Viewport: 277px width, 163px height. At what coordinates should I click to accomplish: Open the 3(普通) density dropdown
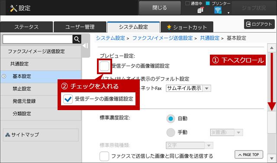226,132
